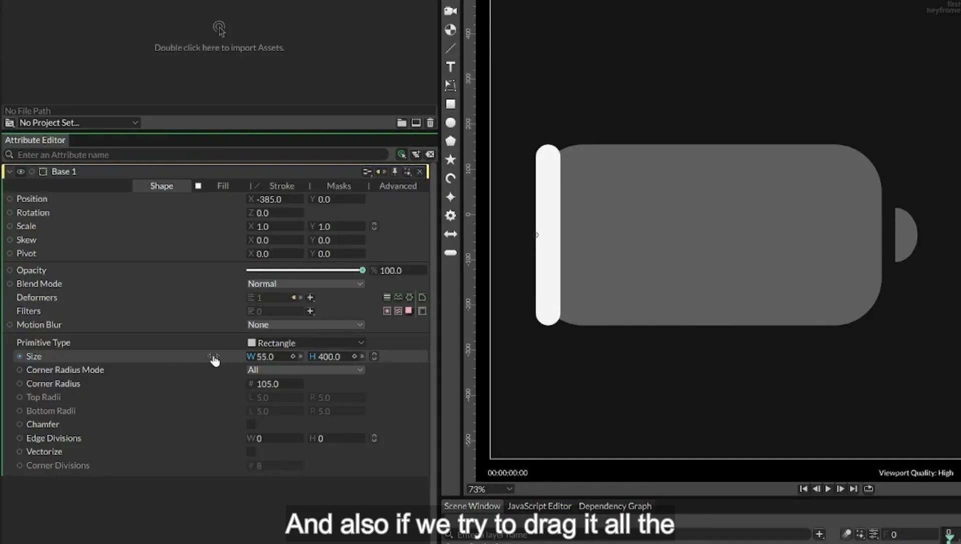The width and height of the screenshot is (961, 544).
Task: Open the Dependency Graph tab
Action: click(615, 506)
